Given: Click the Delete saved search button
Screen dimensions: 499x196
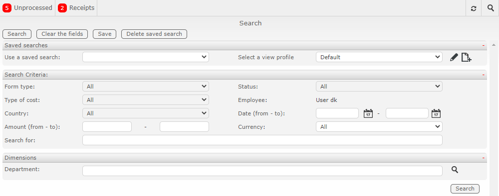Looking at the screenshot, I should [x=154, y=34].
